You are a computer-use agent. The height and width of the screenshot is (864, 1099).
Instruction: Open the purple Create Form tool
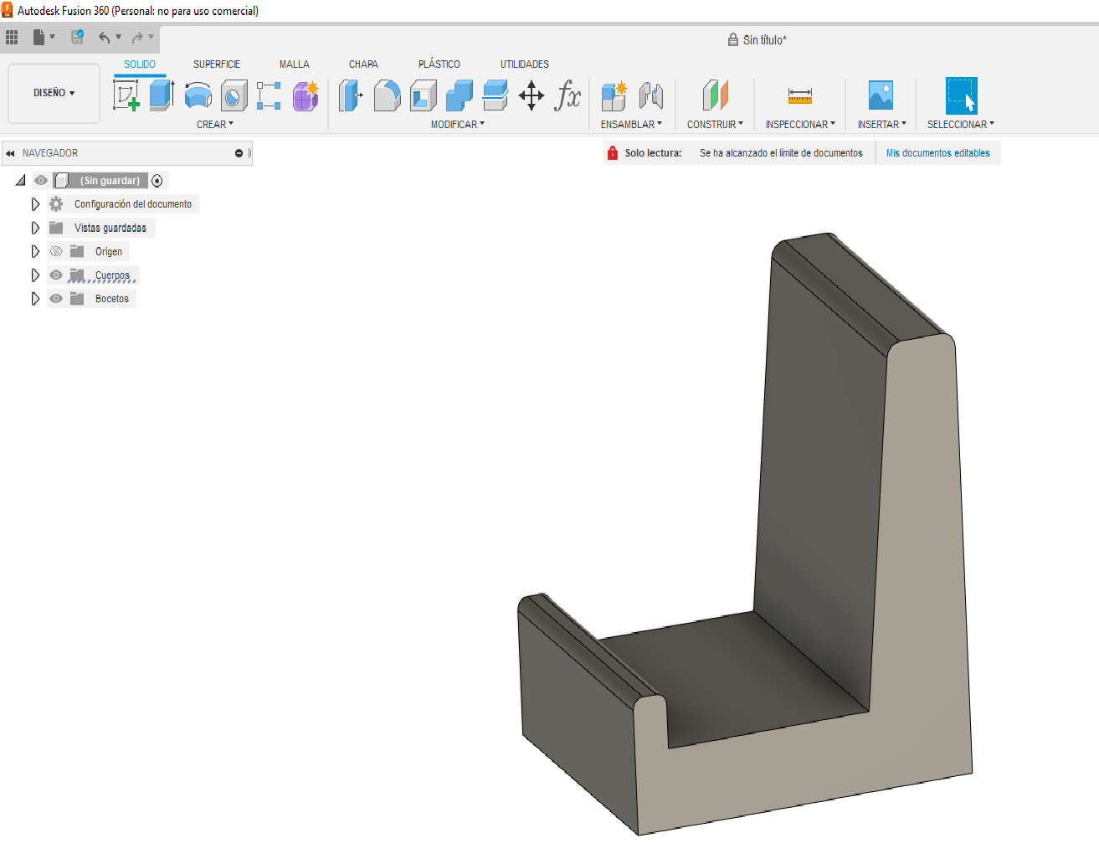point(306,95)
